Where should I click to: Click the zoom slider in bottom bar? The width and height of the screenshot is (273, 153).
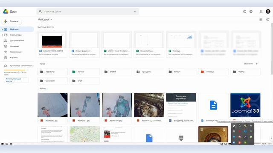point(257,144)
